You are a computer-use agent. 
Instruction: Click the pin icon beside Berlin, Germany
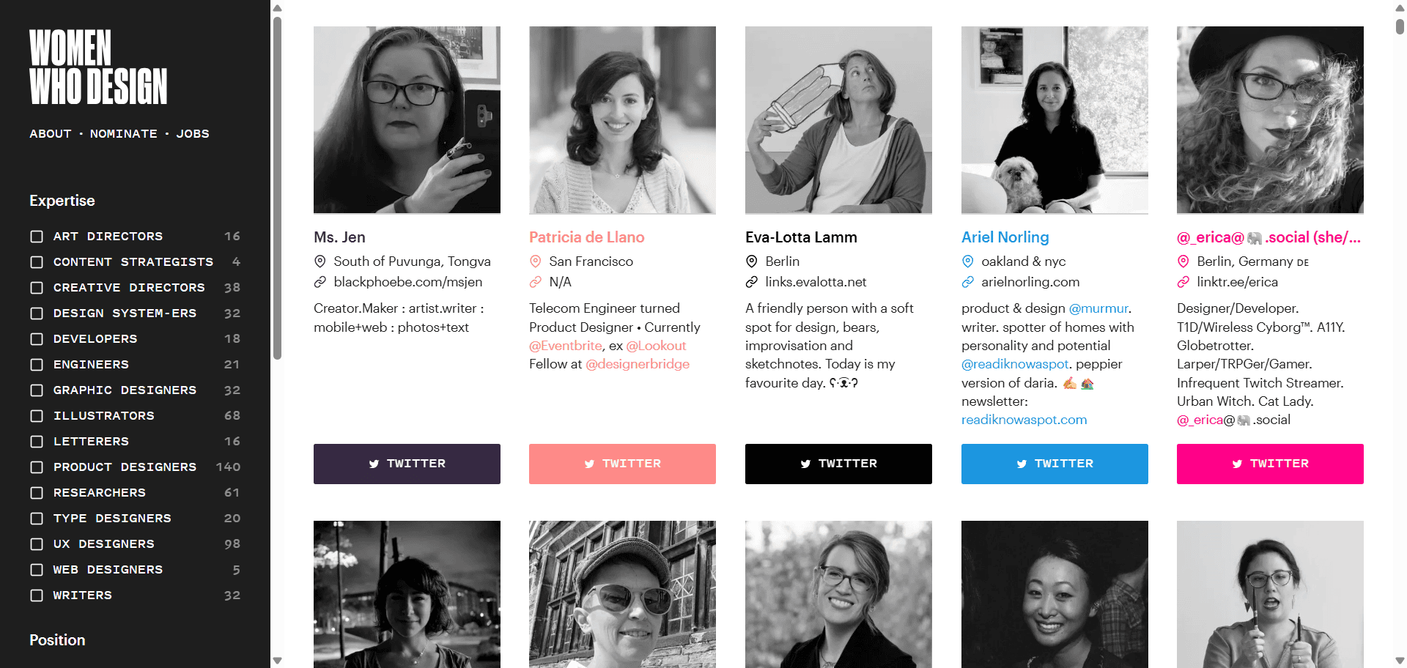point(1183,261)
